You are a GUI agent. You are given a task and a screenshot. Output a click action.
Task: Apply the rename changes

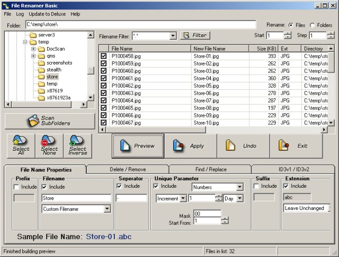coord(191,146)
